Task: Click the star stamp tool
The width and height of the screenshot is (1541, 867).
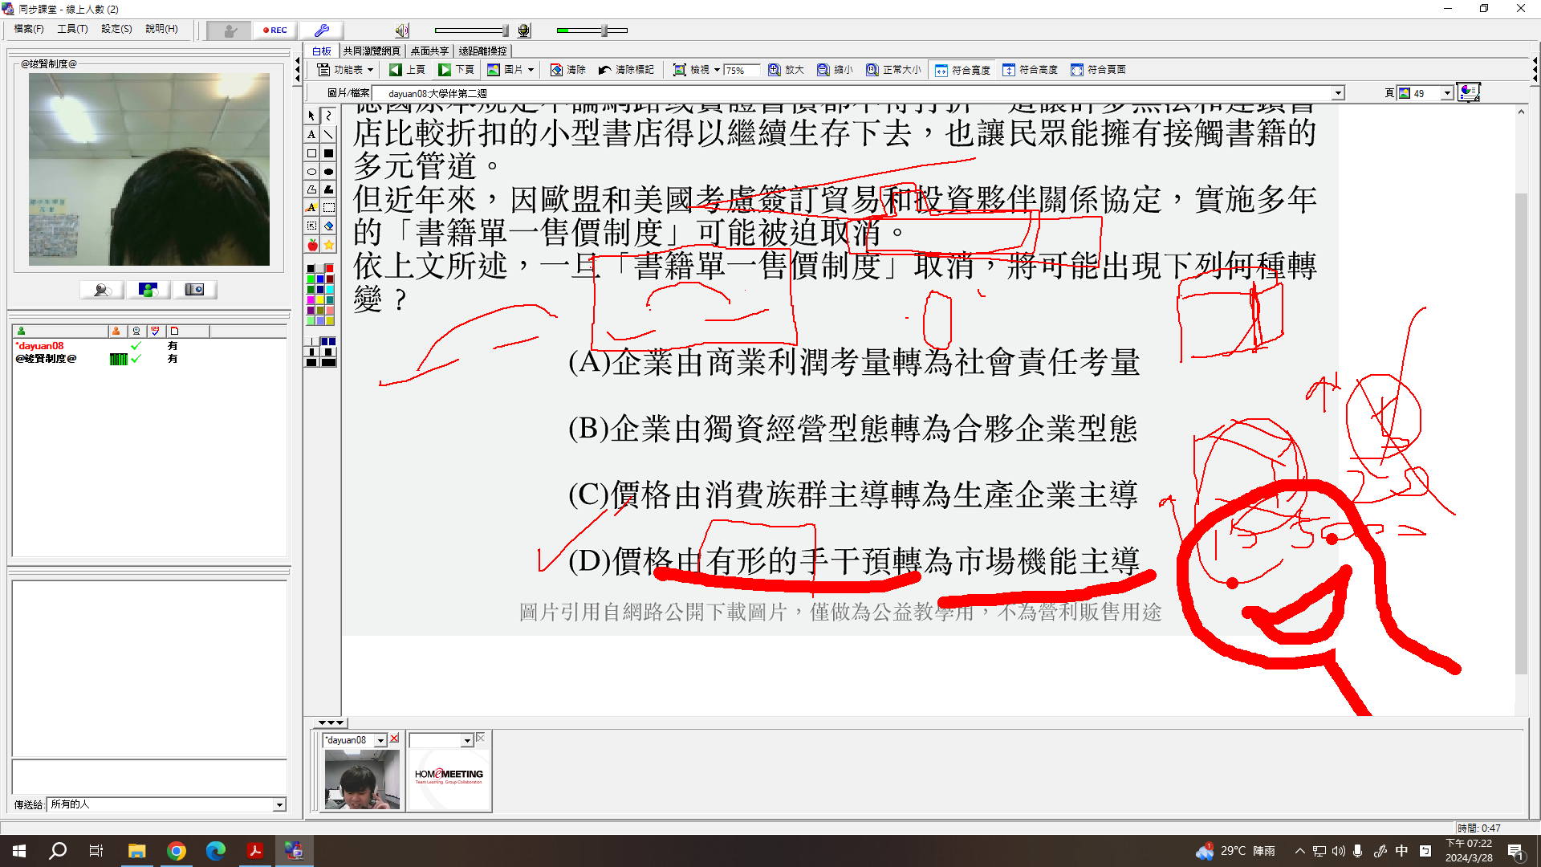Action: [x=328, y=245]
